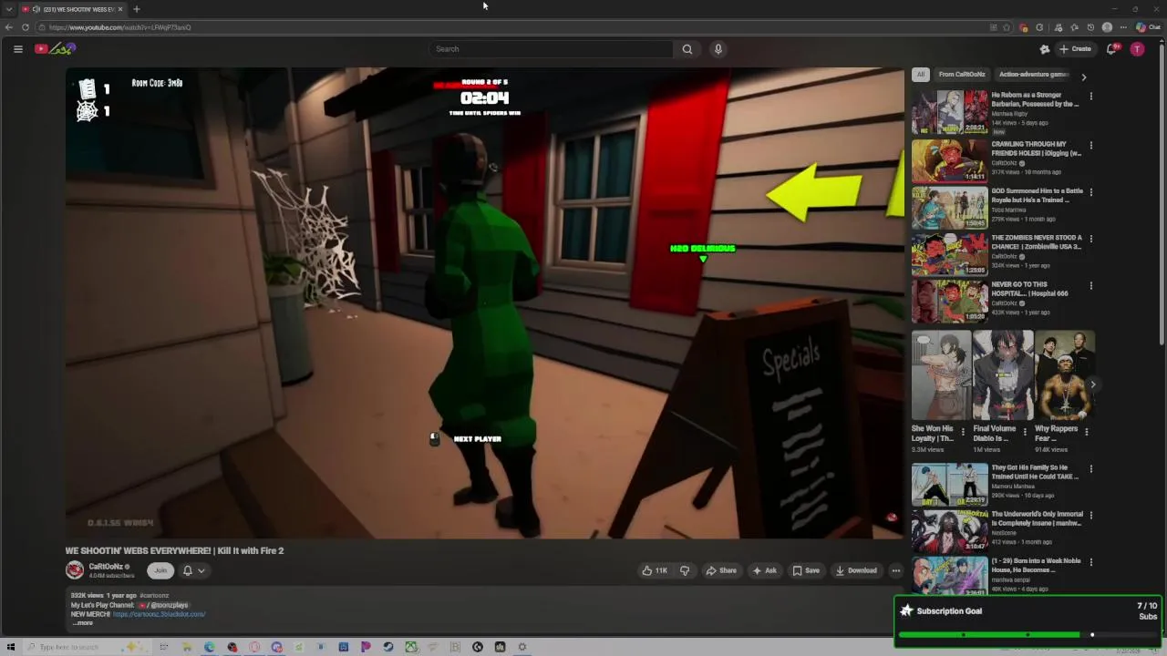Open options menu for 'NEVER GO TO THIS HOSPITAL'
1167x656 pixels.
(x=1091, y=286)
